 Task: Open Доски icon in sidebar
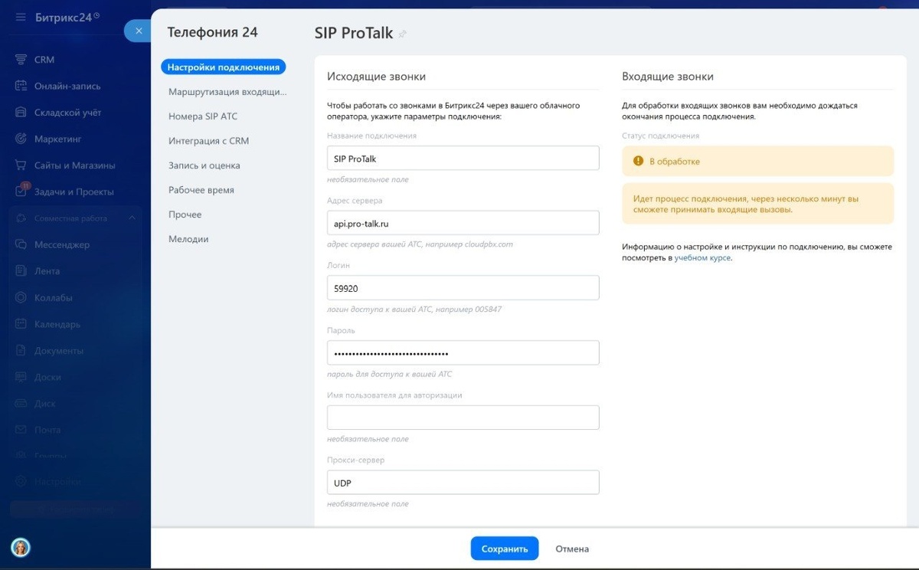click(x=21, y=377)
